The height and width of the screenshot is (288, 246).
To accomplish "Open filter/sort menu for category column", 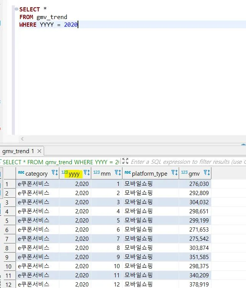I will 55,173.
